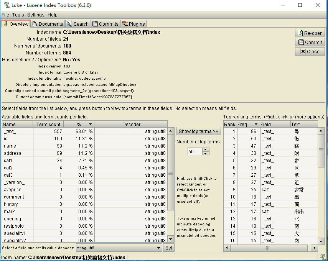Increase the number of top terms
Viewport: 328px width, 261px height.
coord(206,149)
